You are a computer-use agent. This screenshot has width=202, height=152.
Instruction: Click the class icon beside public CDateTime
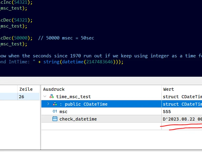point(55,104)
